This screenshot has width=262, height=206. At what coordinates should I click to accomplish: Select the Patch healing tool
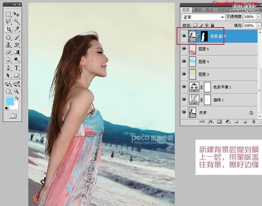[8, 37]
